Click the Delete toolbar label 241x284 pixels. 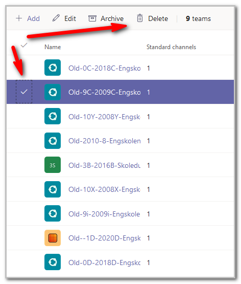tap(158, 18)
